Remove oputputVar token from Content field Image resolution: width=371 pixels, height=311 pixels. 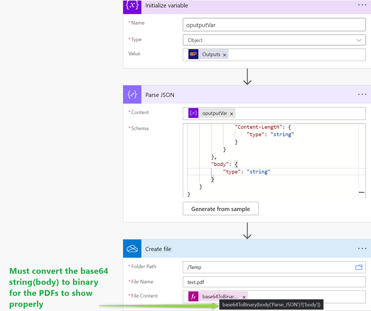(x=232, y=114)
